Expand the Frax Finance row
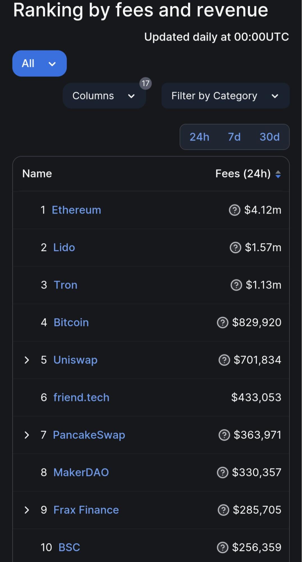This screenshot has width=302, height=562. click(x=27, y=510)
